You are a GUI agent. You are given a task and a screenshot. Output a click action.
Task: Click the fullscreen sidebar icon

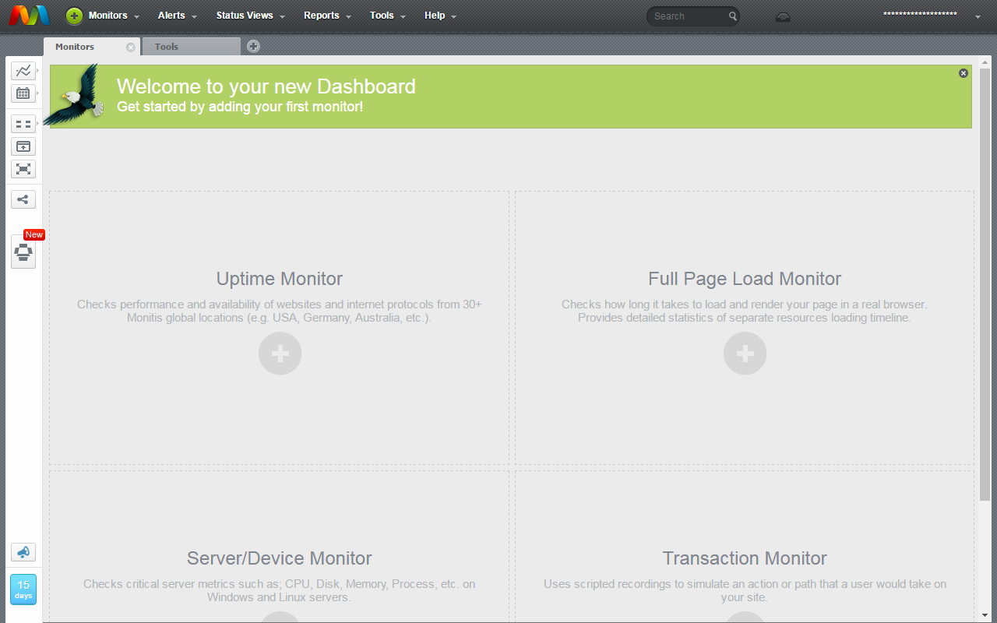click(23, 169)
